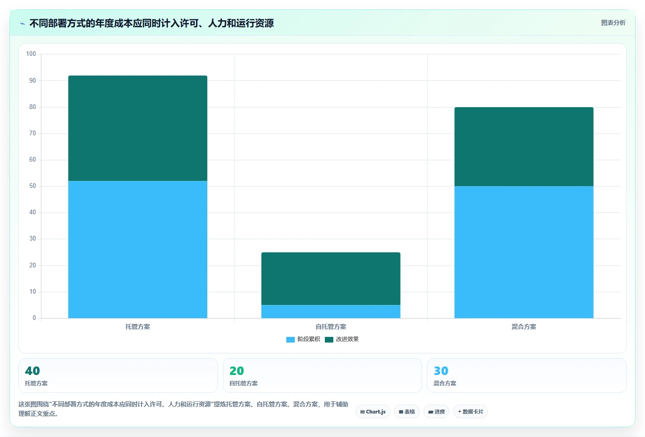
Task: Select the 数据卡片 tag
Action: pos(470,412)
